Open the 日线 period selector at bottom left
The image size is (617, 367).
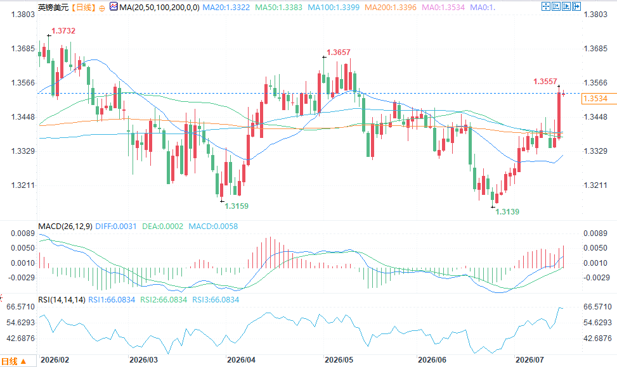pos(14,361)
